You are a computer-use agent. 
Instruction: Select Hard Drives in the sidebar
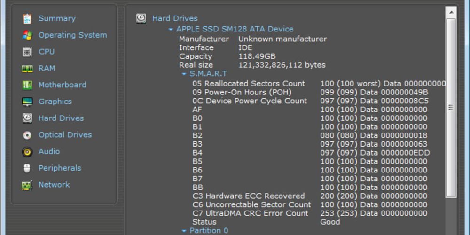click(x=61, y=118)
